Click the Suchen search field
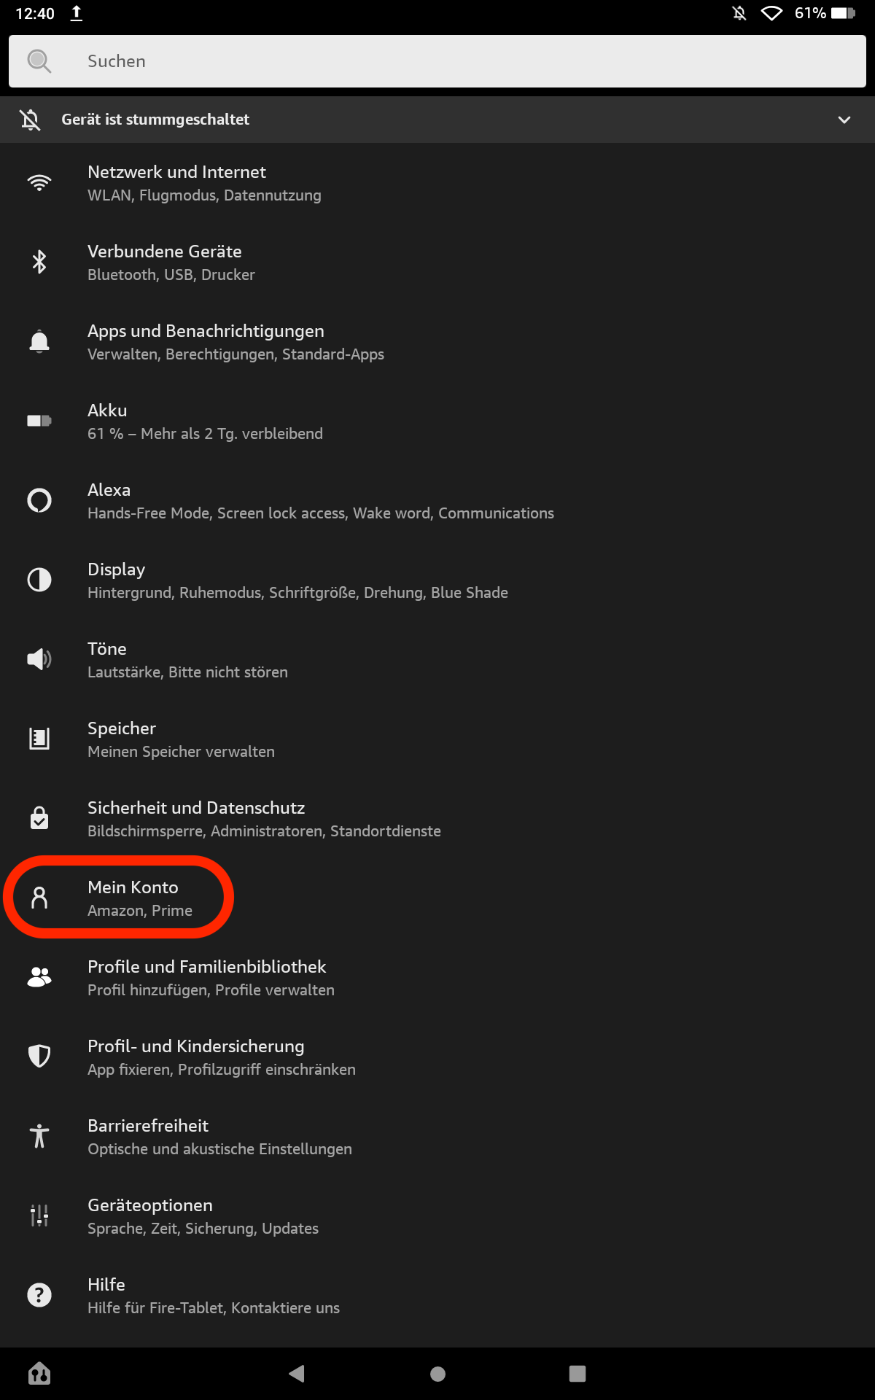The height and width of the screenshot is (1400, 875). 437,61
